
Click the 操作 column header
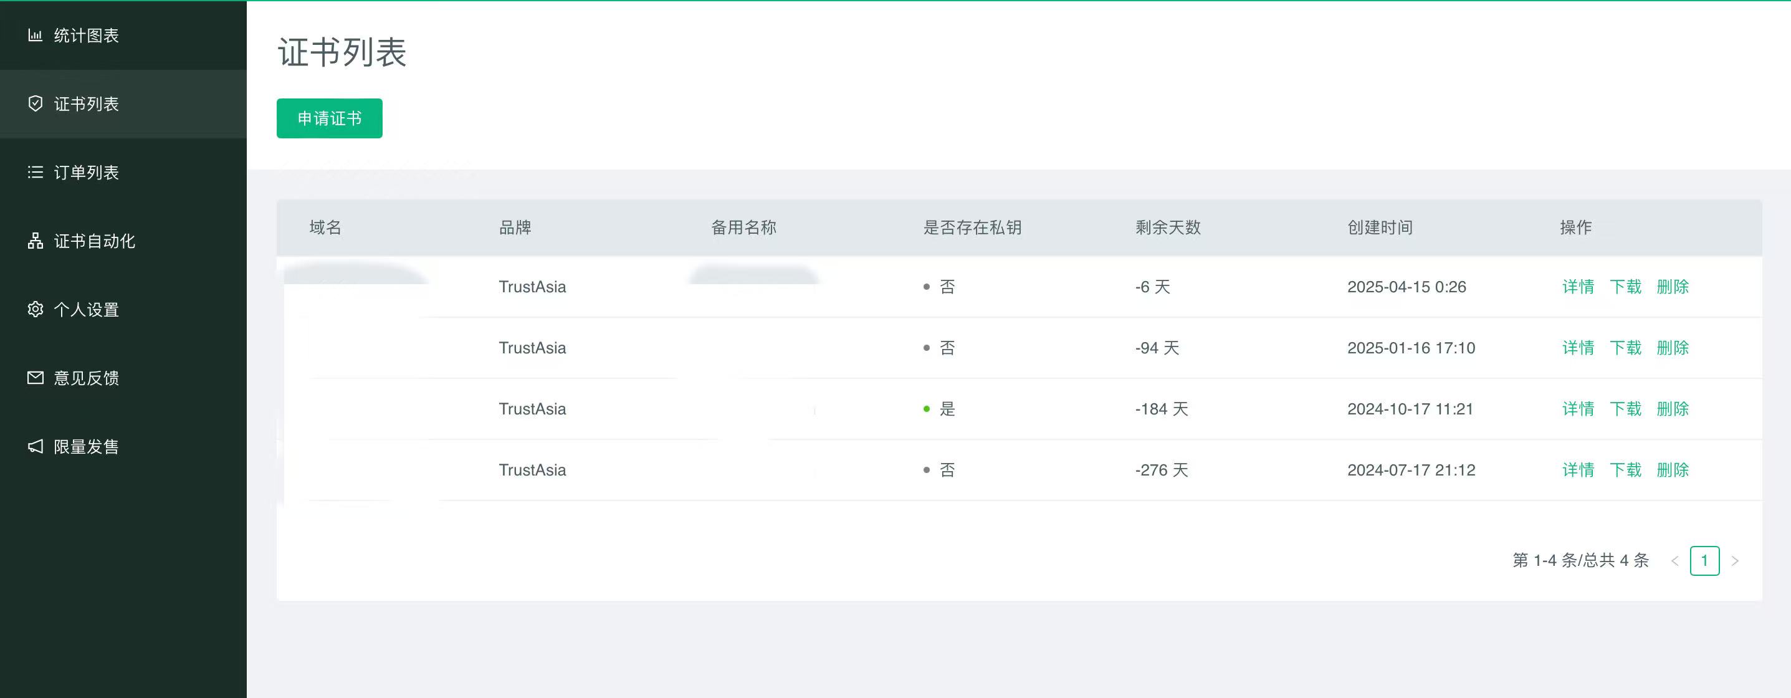pos(1575,227)
